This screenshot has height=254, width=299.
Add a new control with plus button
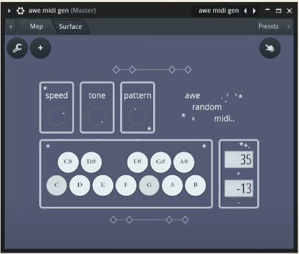pos(40,48)
